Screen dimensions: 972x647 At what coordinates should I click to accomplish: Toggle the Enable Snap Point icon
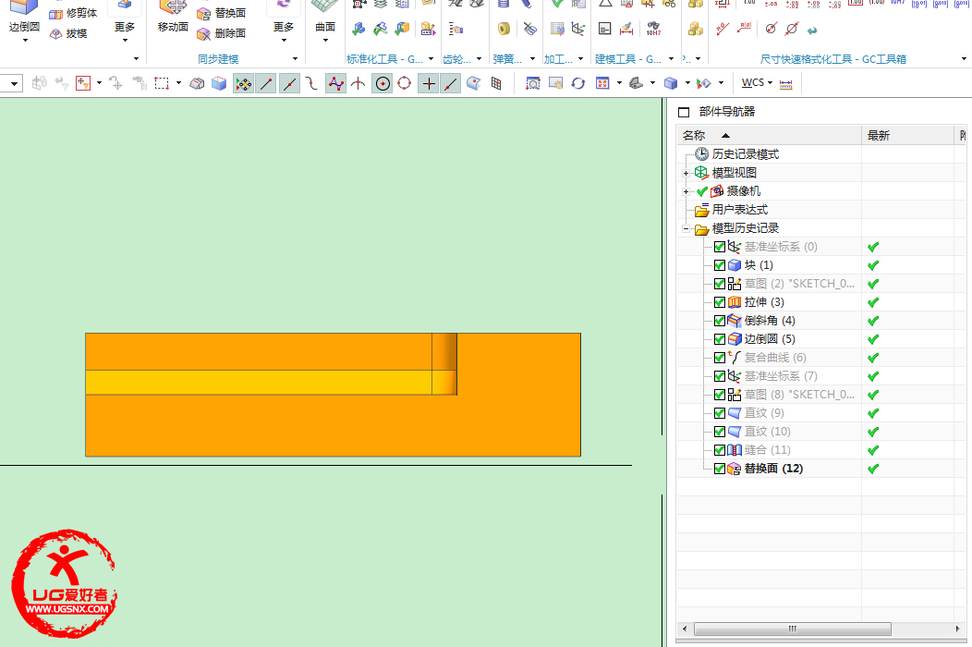coord(243,83)
